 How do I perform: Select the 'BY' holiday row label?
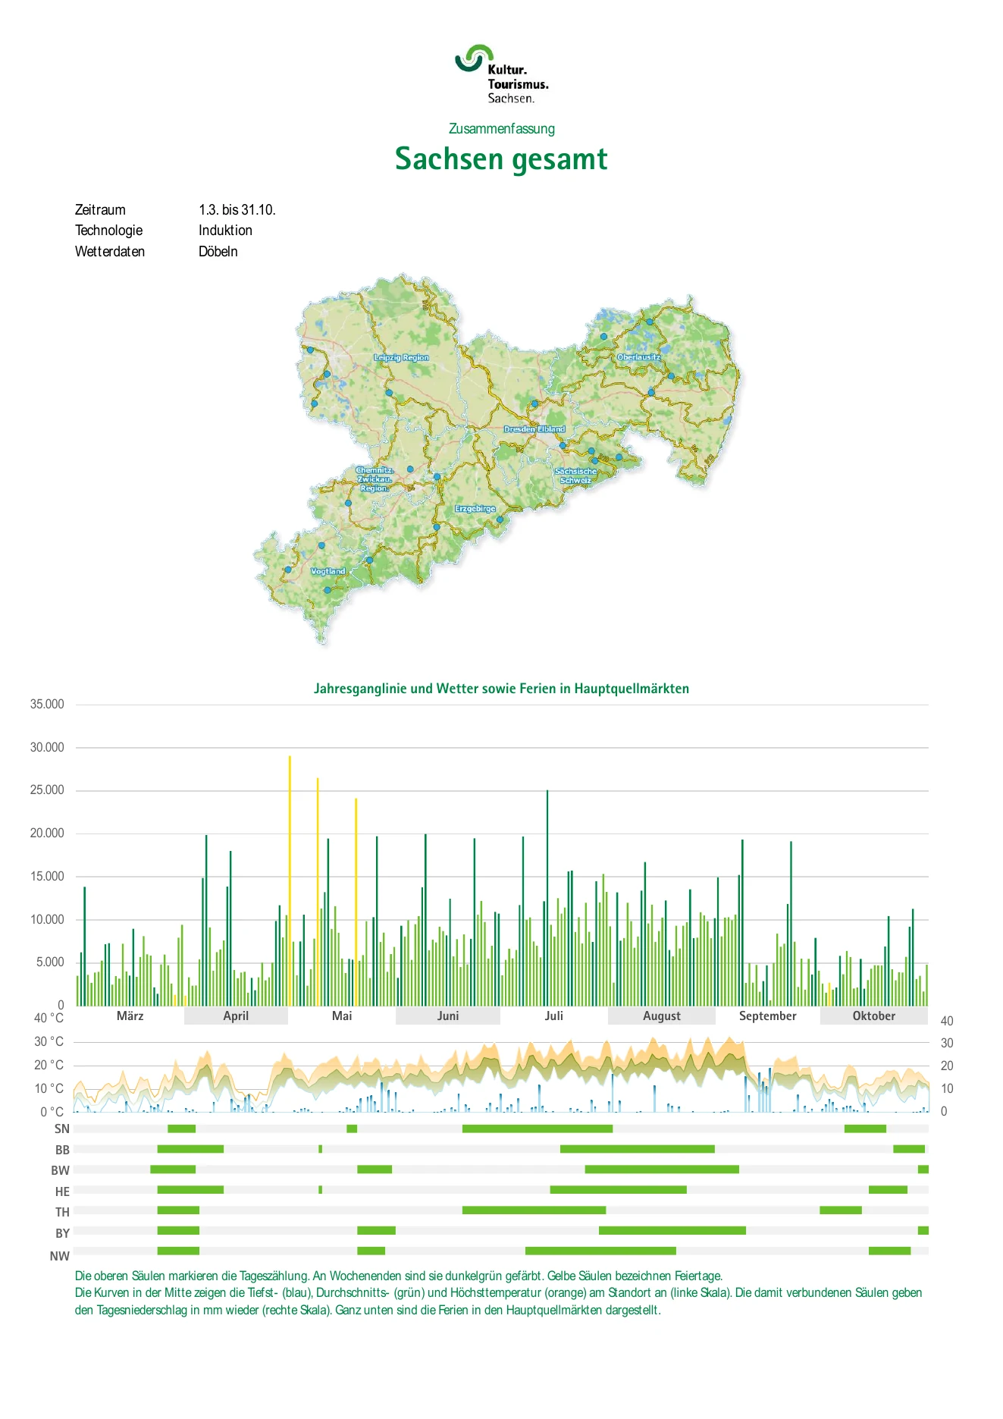(62, 1233)
